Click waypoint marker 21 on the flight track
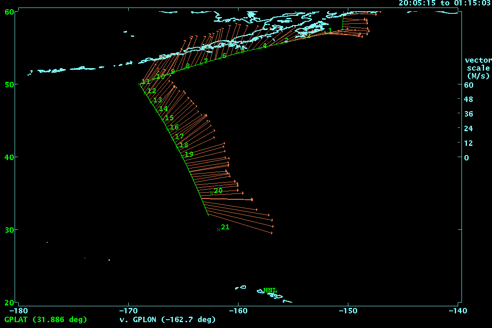The width and height of the screenshot is (492, 328). coord(218,229)
